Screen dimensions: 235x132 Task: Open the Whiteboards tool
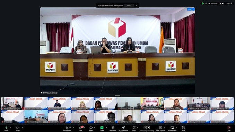[172, 129]
